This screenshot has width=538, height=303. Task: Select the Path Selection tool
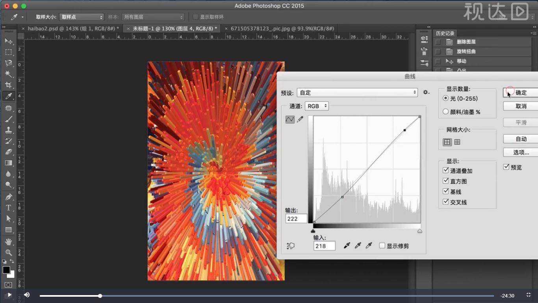[8, 219]
